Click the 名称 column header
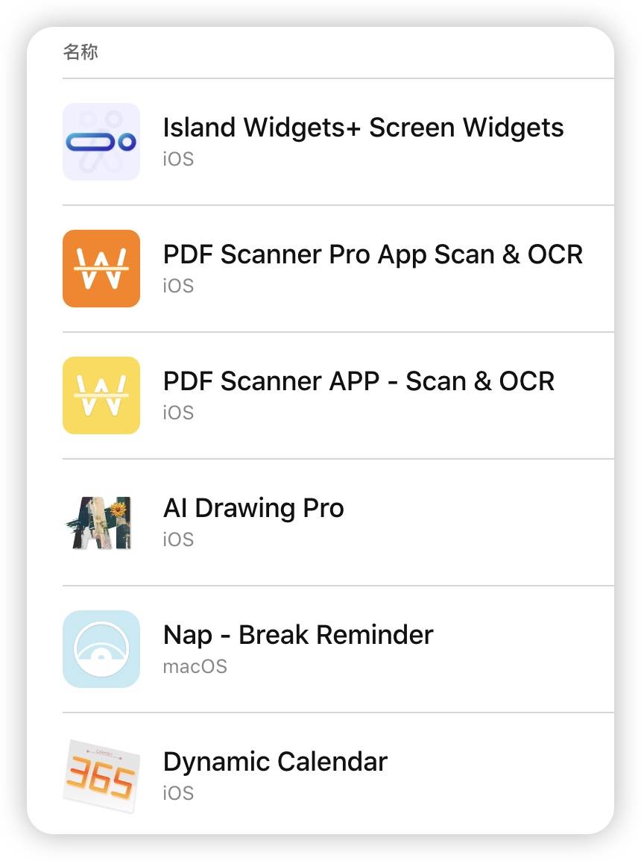 (80, 52)
